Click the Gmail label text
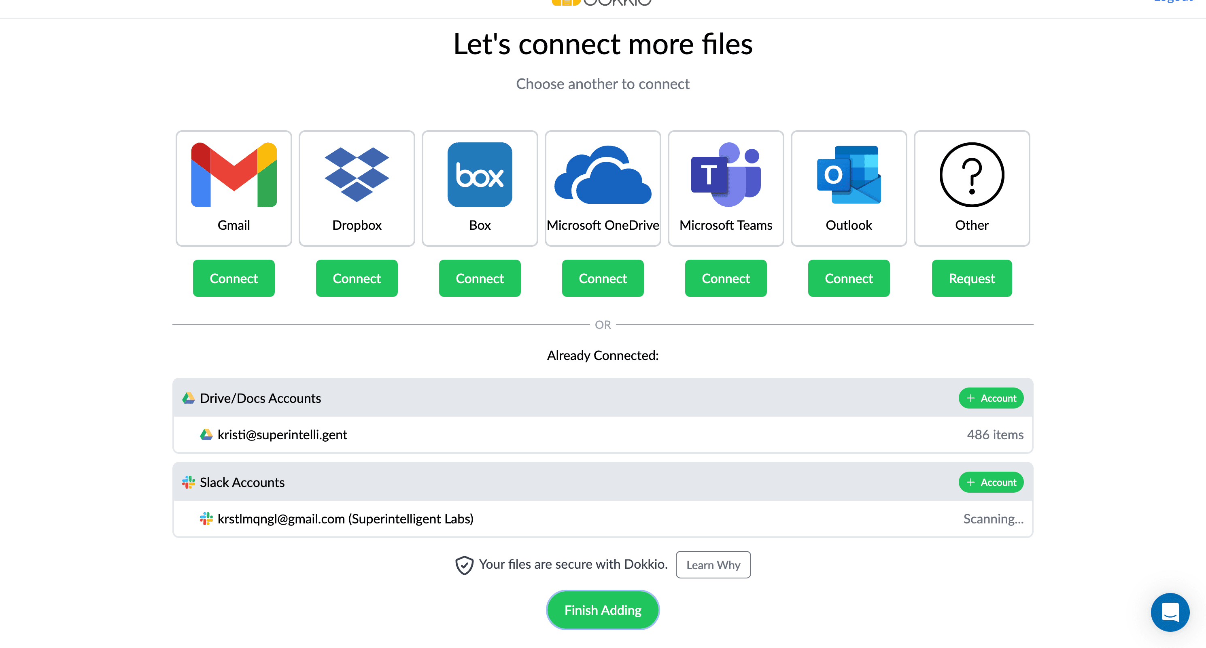 (x=234, y=225)
